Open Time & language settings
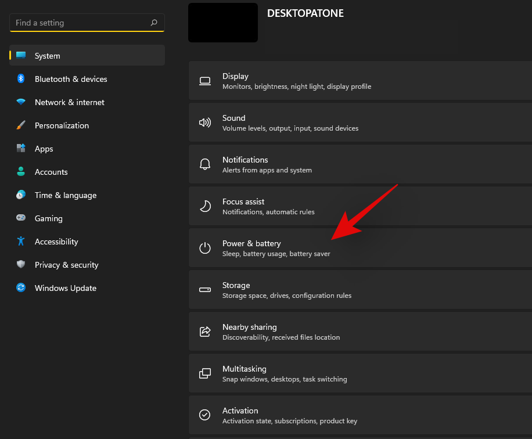This screenshot has height=439, width=532. pyautogui.click(x=87, y=195)
